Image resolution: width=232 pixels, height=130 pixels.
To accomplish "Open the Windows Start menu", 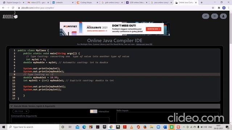I will tap(4, 127).
